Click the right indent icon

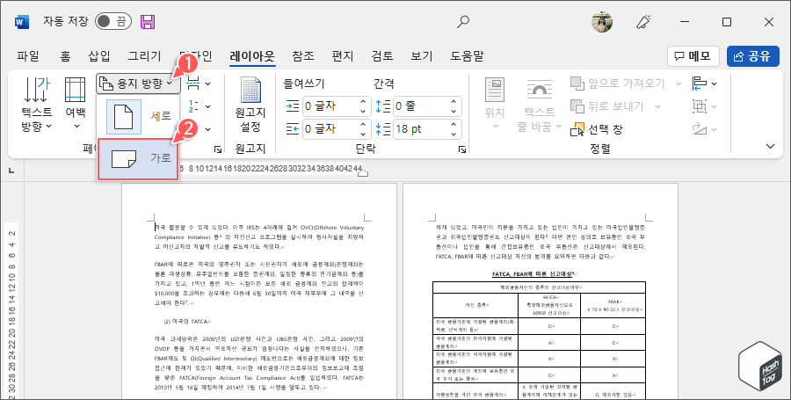pyautogui.click(x=293, y=129)
